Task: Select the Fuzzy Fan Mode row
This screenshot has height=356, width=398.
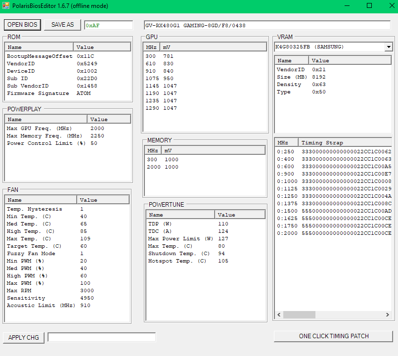Action: click(x=67, y=254)
